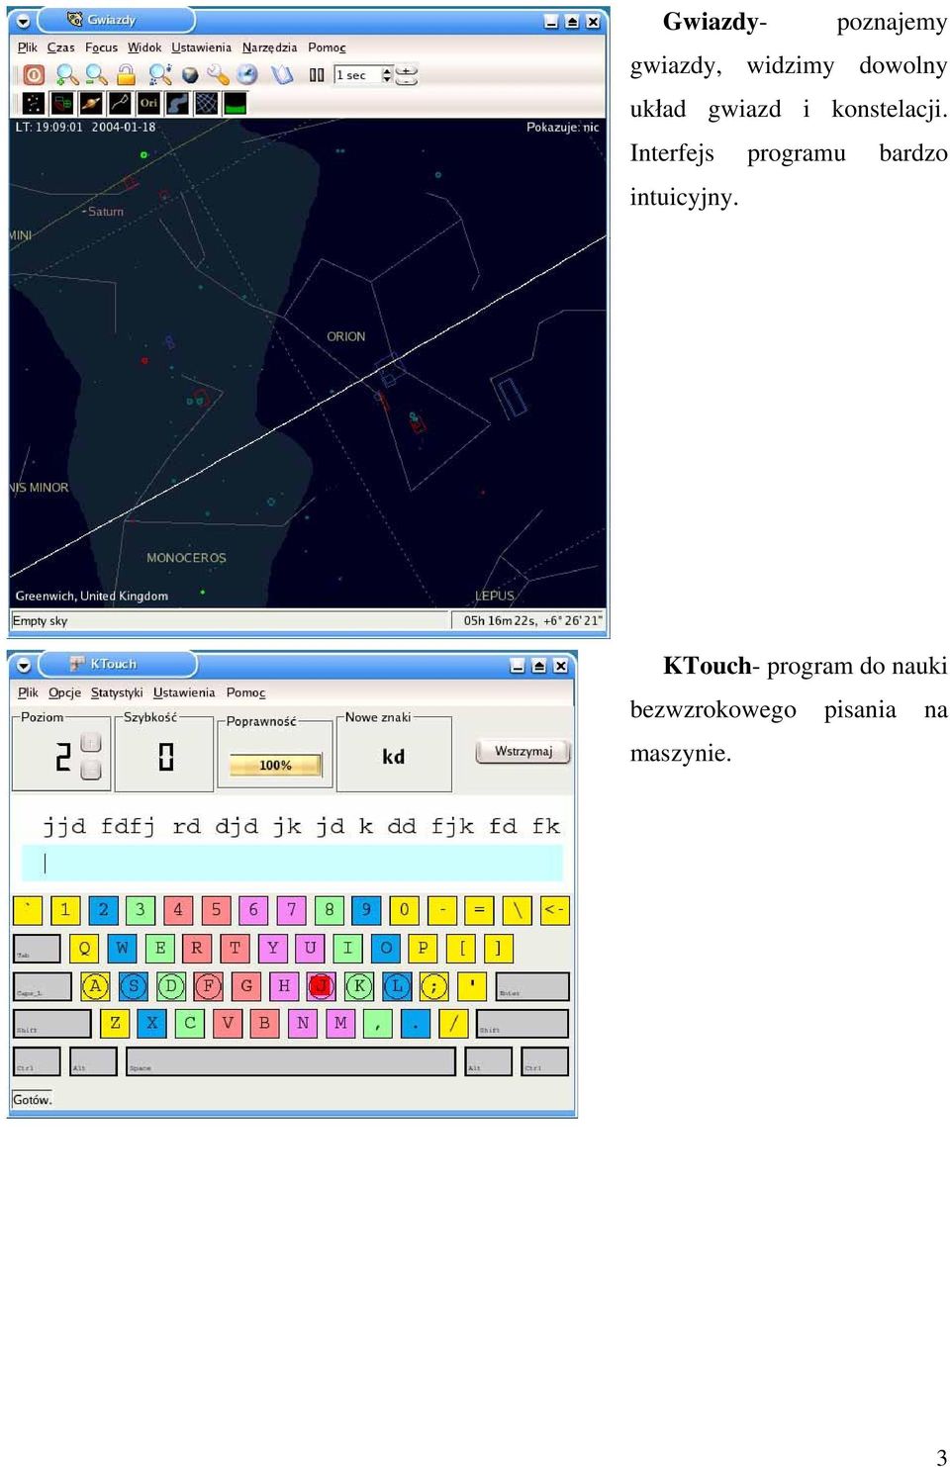Zoom out on the sky map

(x=96, y=74)
